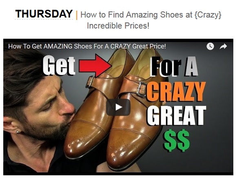Click the buckle on the left shoe
This screenshot has width=237, height=181.
click(89, 82)
